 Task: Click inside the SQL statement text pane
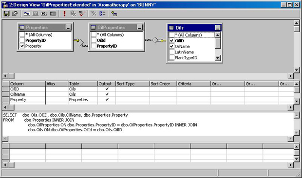pyautogui.click(x=148, y=124)
